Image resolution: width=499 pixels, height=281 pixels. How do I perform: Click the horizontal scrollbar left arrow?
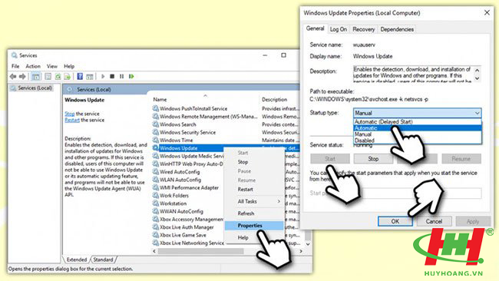[x=154, y=251]
